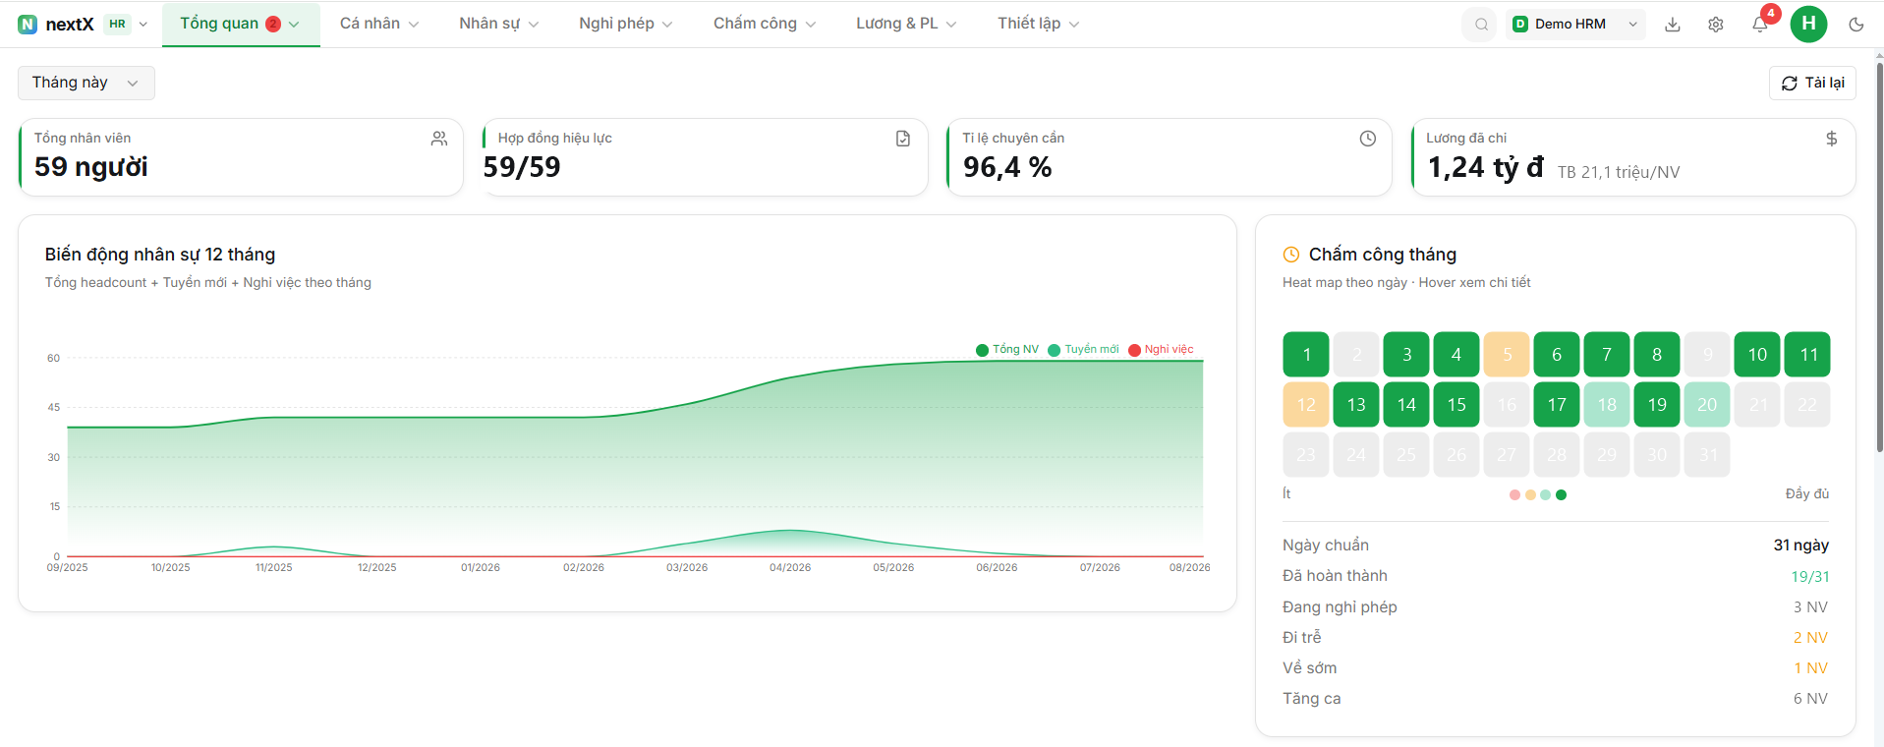Click day 12 heat map cell
The height and width of the screenshot is (747, 1884).
tap(1306, 405)
